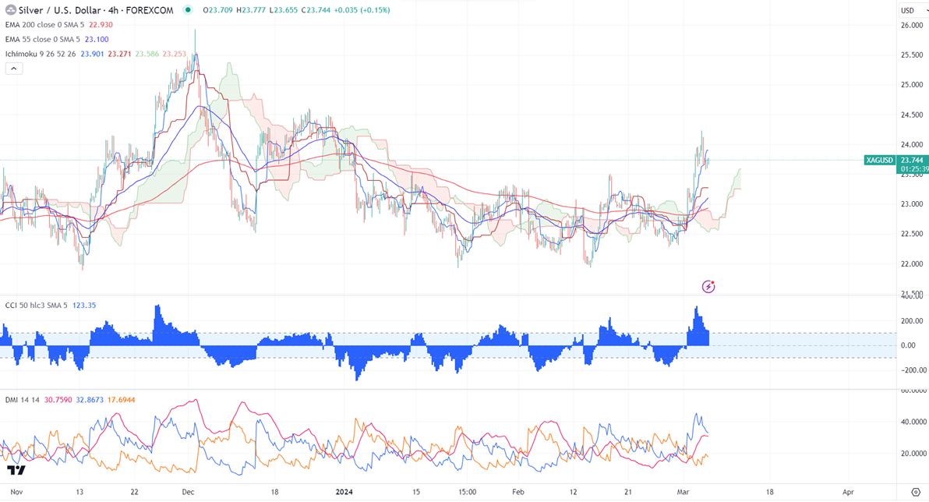Viewport: 929px width, 502px height.
Task: Click the 2024 label on time axis
Action: (344, 492)
